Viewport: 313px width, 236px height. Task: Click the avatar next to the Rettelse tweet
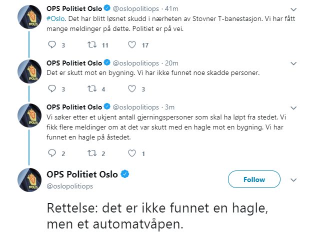tap(29, 180)
